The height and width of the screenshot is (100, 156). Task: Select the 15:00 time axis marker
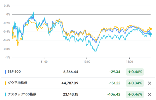(129, 62)
